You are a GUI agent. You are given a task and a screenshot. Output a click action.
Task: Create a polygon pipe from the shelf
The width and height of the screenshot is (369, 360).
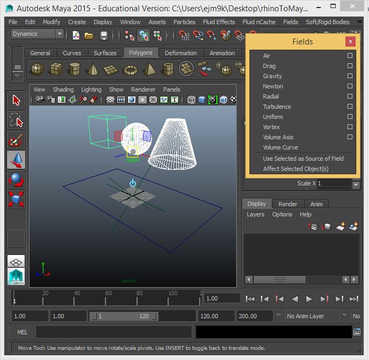pyautogui.click(x=168, y=69)
